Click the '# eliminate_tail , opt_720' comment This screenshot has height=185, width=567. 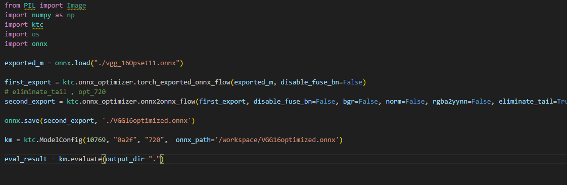55,91
